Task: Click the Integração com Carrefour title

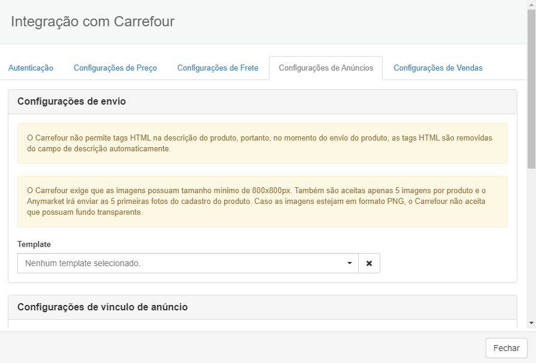Action: point(93,22)
